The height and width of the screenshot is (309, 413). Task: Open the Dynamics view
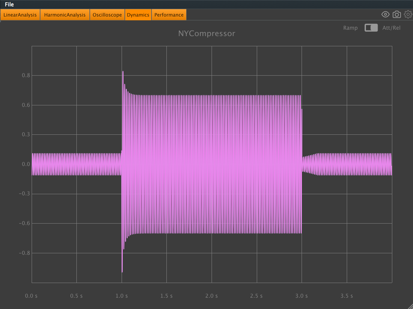[x=138, y=14]
